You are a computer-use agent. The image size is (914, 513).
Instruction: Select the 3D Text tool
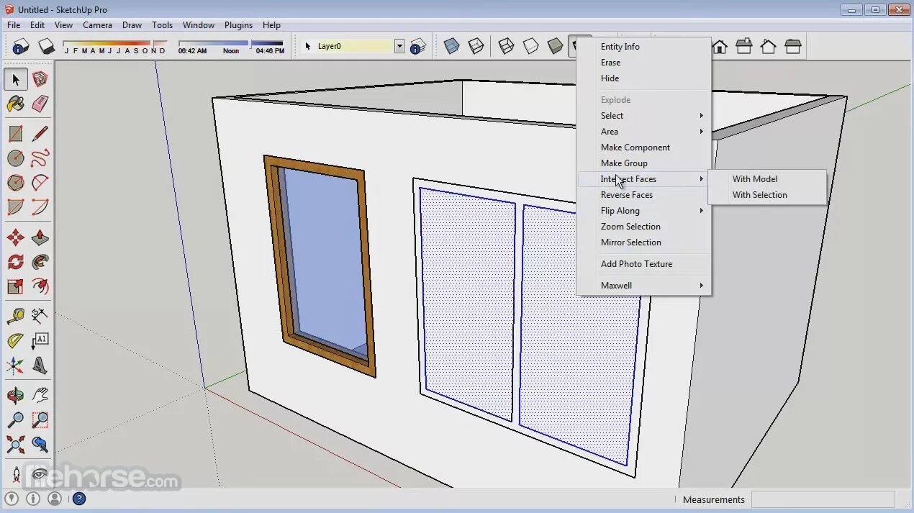point(40,366)
